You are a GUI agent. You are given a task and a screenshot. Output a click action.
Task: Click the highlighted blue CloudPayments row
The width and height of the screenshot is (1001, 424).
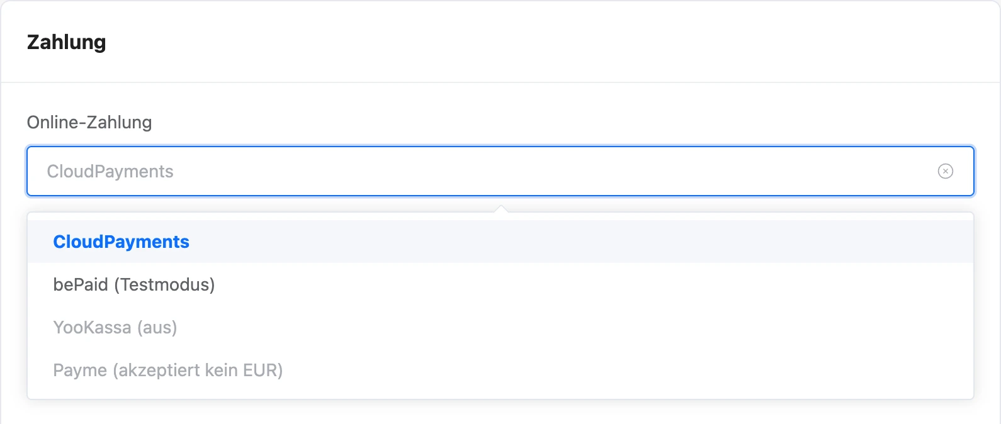(x=500, y=242)
